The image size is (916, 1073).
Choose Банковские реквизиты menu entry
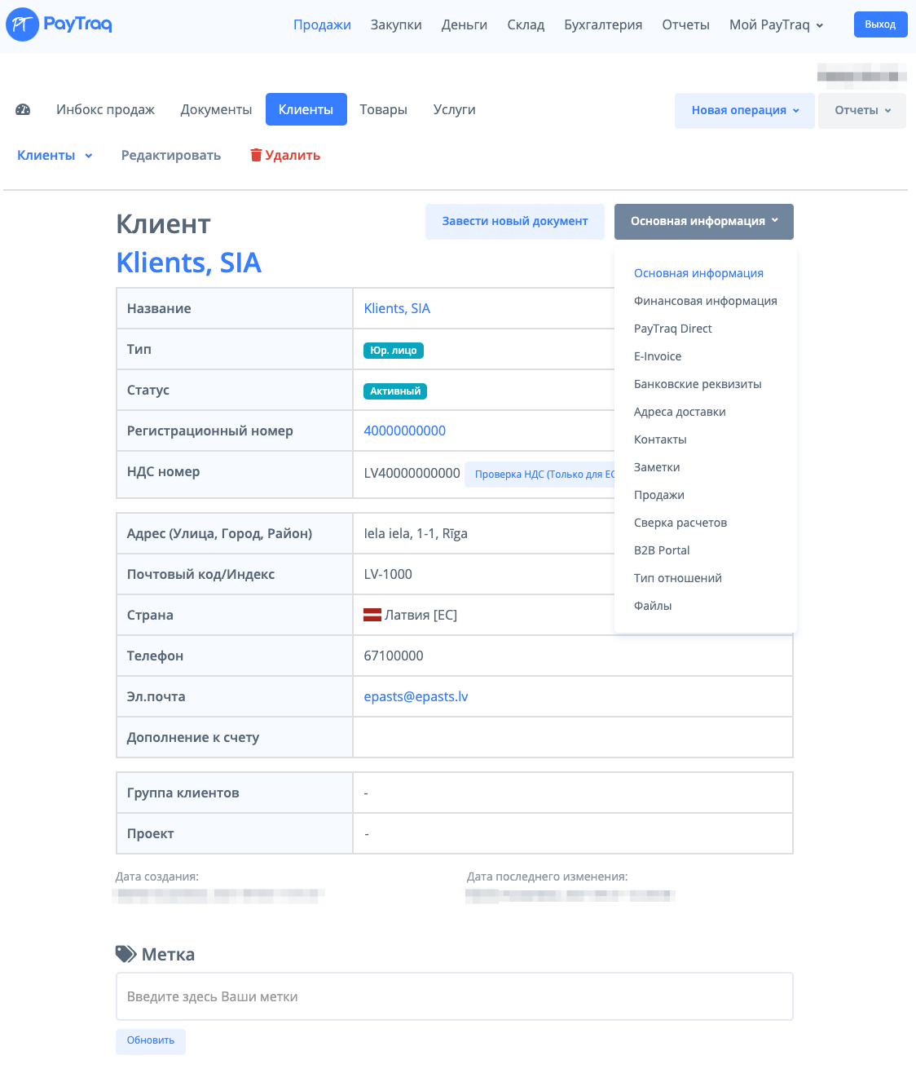(x=698, y=384)
